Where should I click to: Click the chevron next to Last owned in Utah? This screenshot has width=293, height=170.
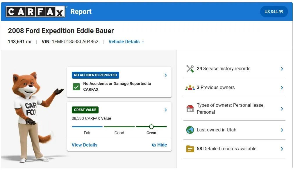pyautogui.click(x=282, y=130)
